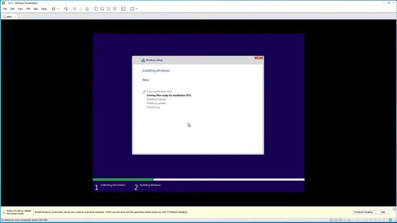Open the Edit menu

(x=12, y=9)
